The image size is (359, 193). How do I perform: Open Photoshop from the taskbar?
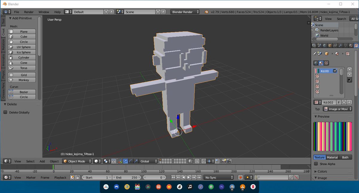(x=221, y=187)
